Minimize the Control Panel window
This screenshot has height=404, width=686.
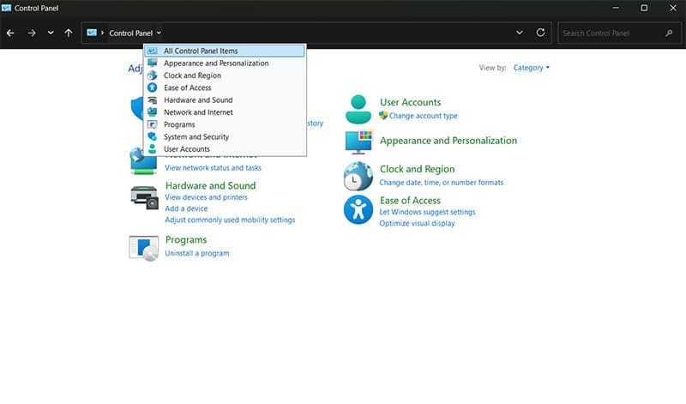click(616, 8)
